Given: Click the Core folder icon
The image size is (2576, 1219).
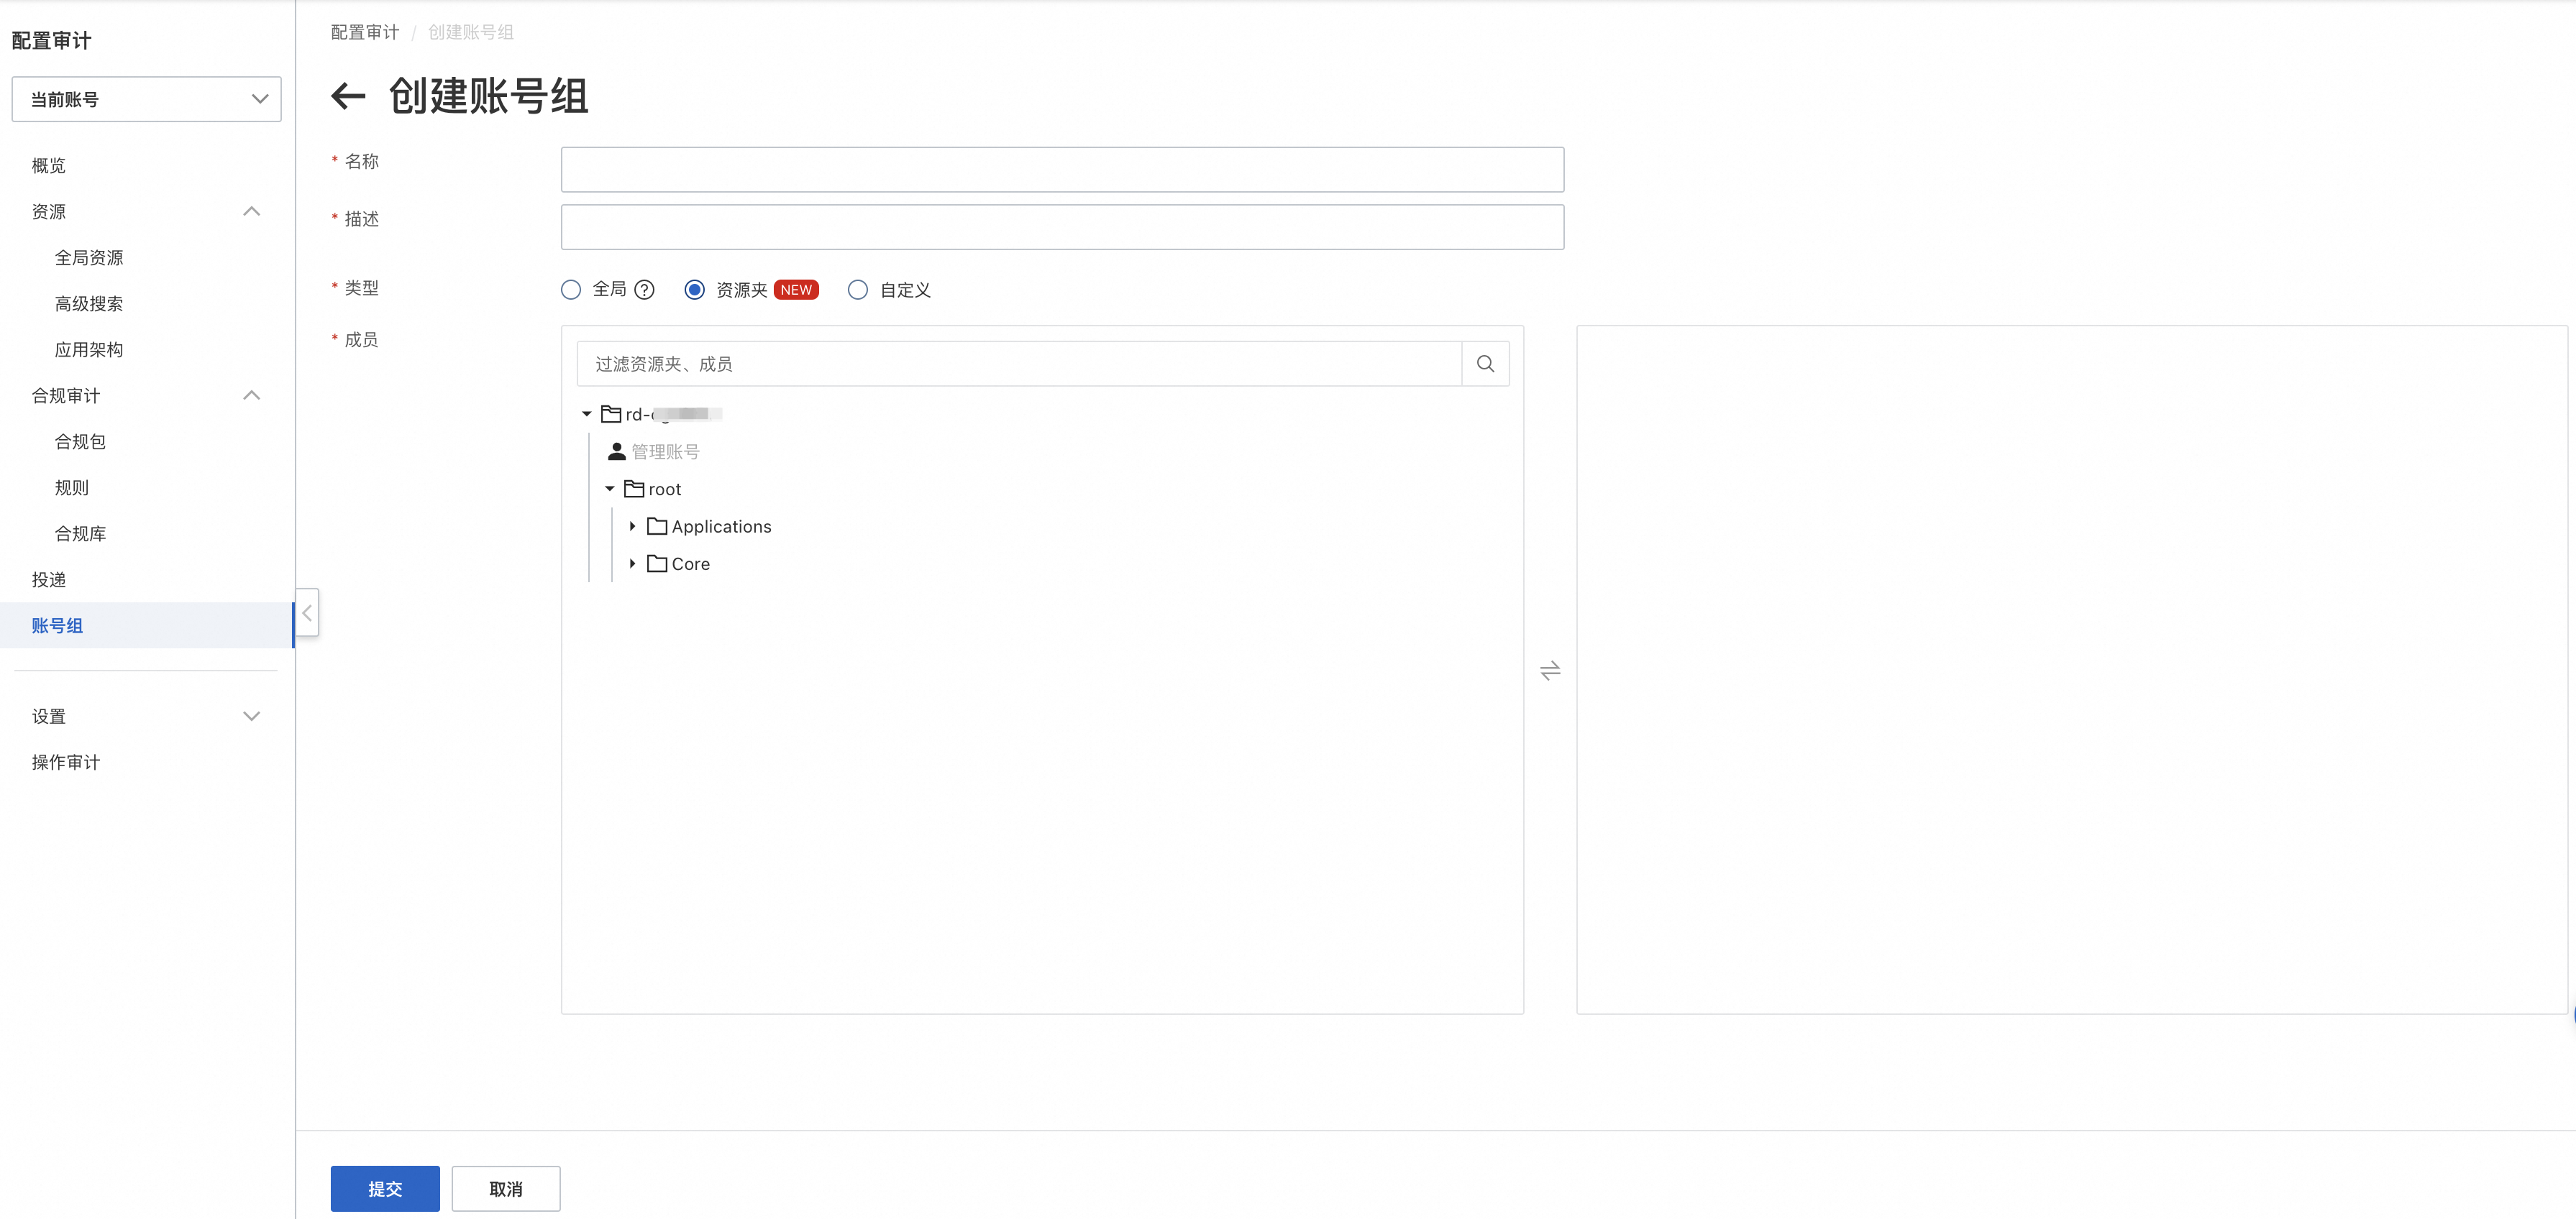Looking at the screenshot, I should coord(657,563).
